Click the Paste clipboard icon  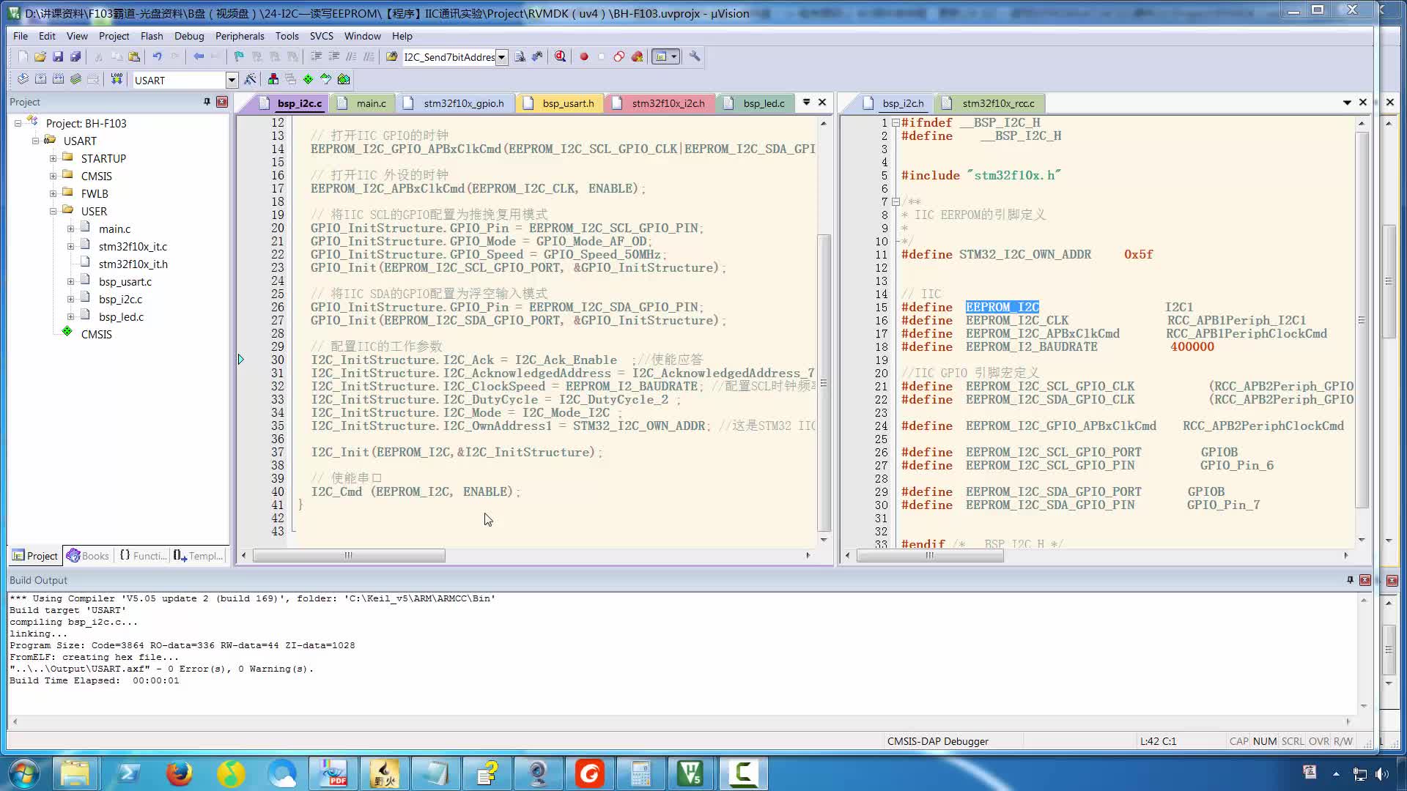pyautogui.click(x=134, y=56)
